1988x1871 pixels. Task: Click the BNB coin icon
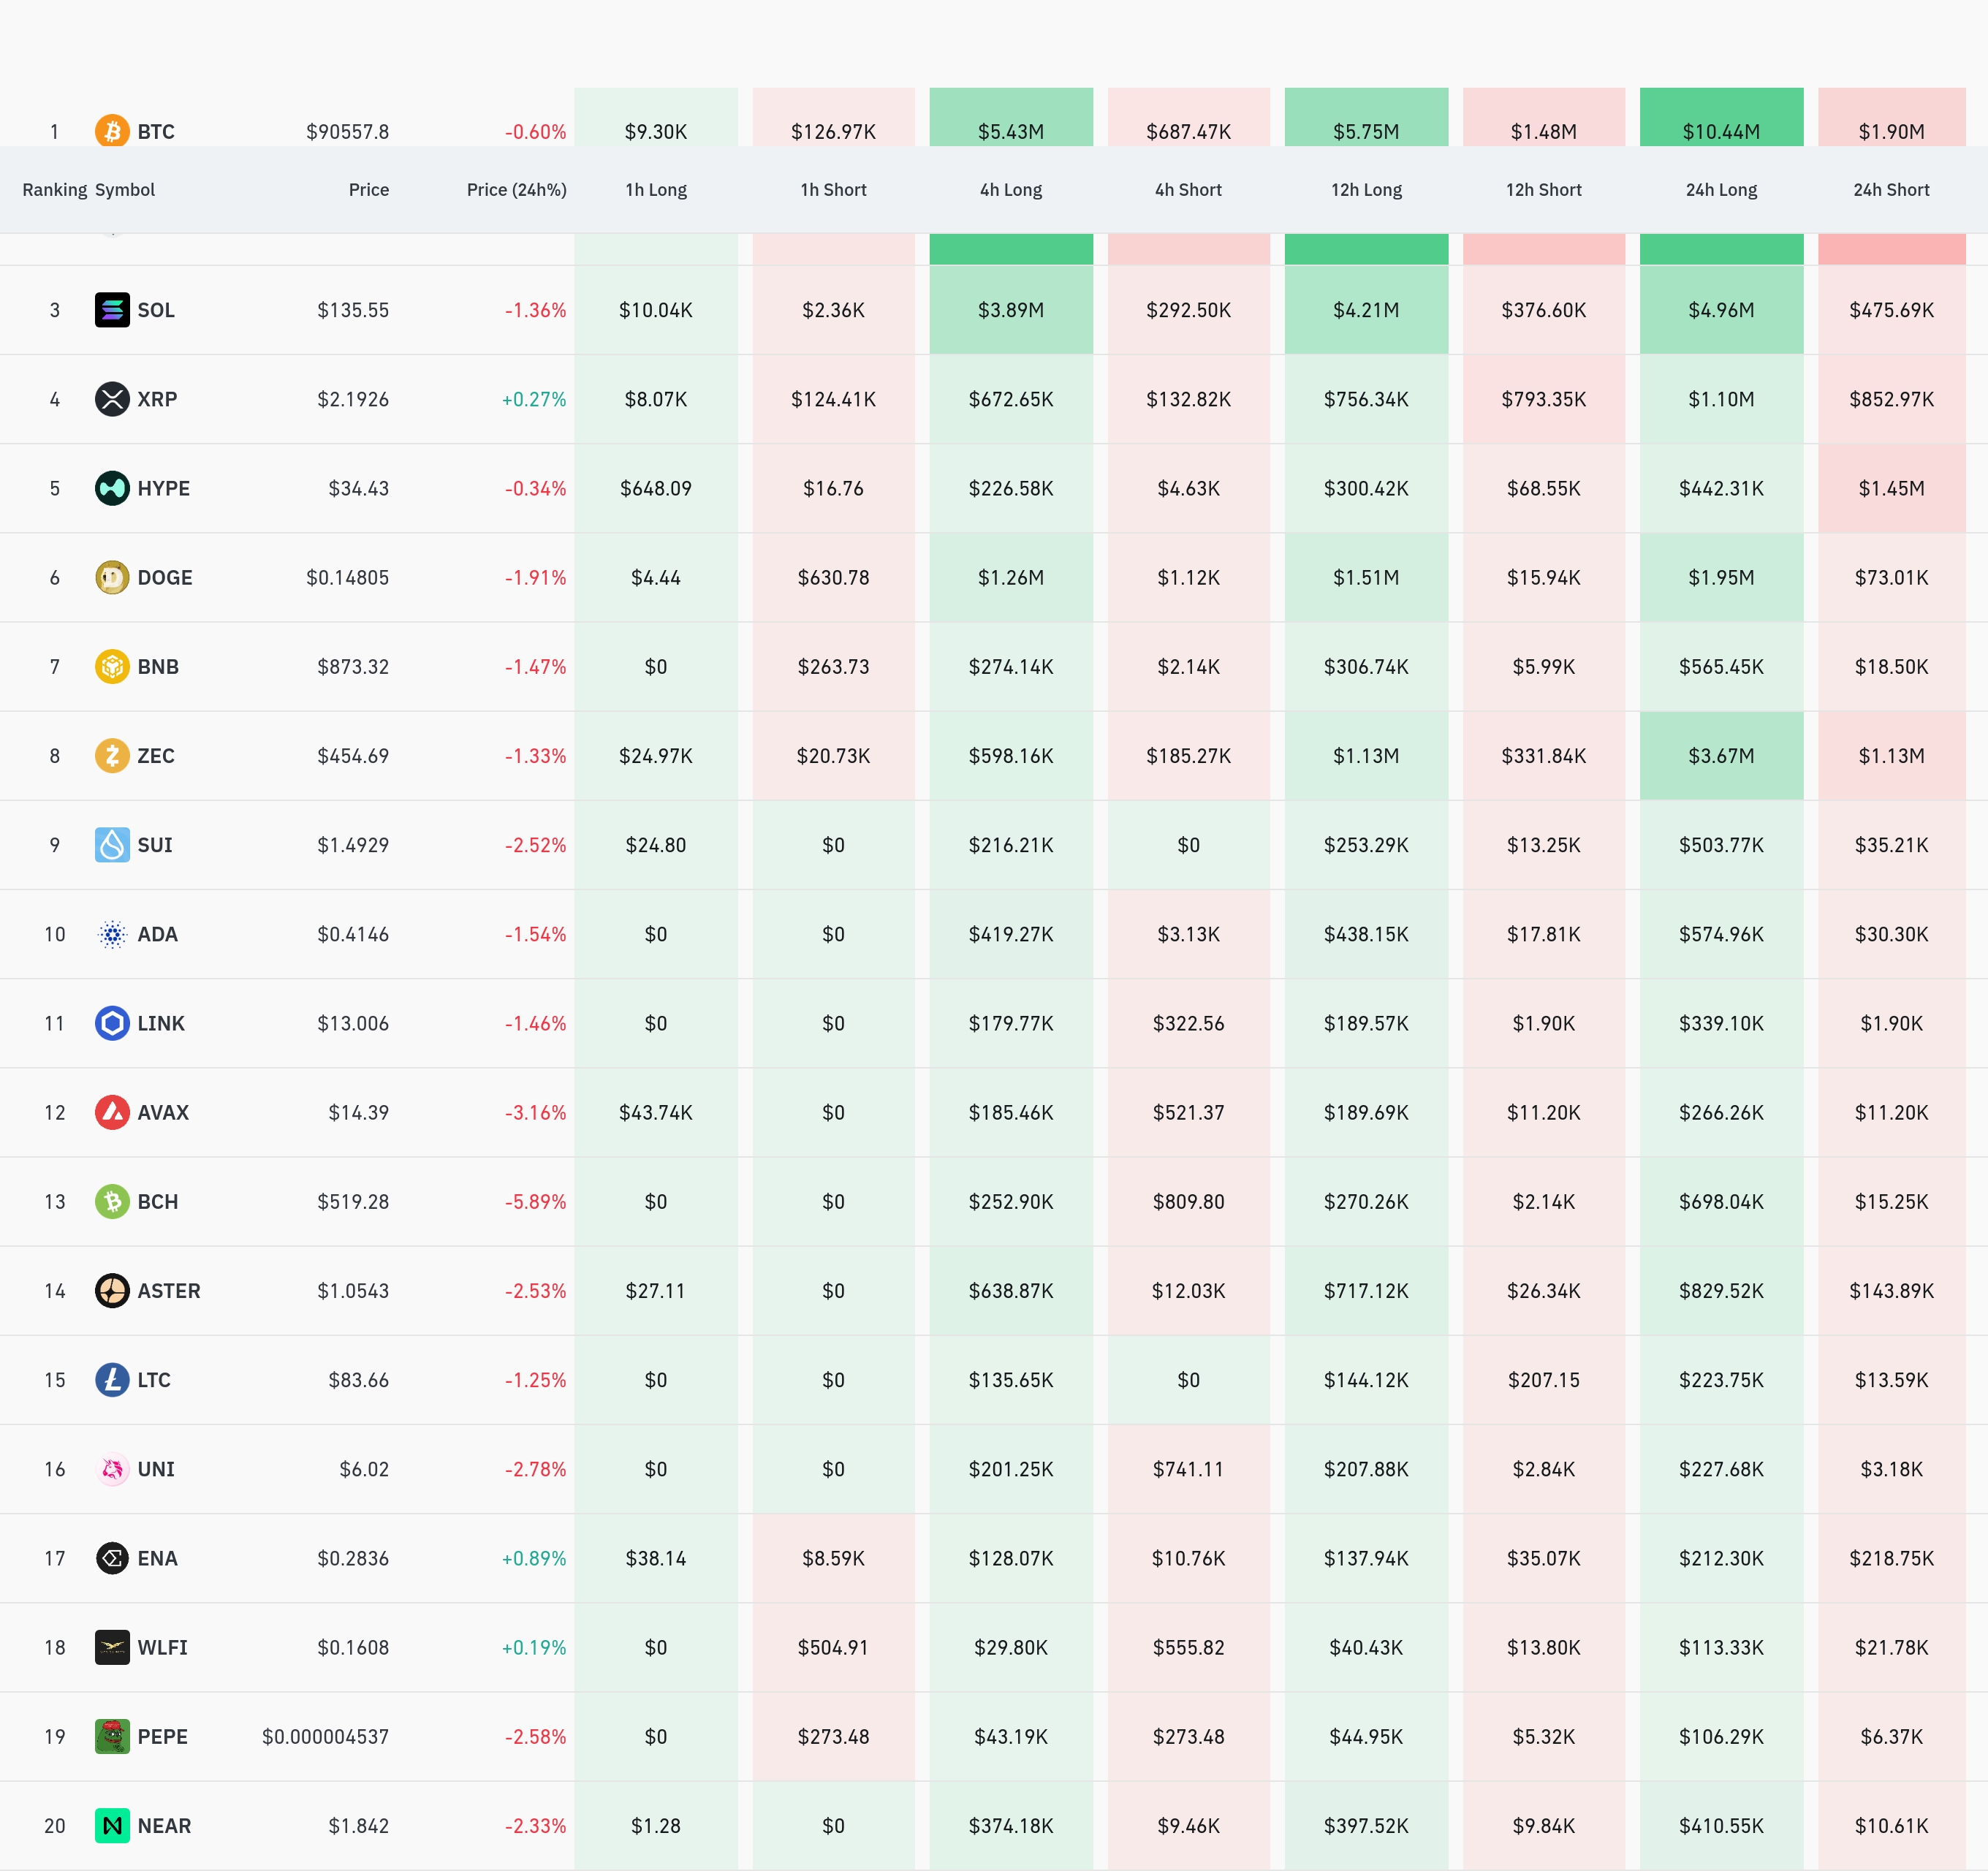pyautogui.click(x=112, y=666)
